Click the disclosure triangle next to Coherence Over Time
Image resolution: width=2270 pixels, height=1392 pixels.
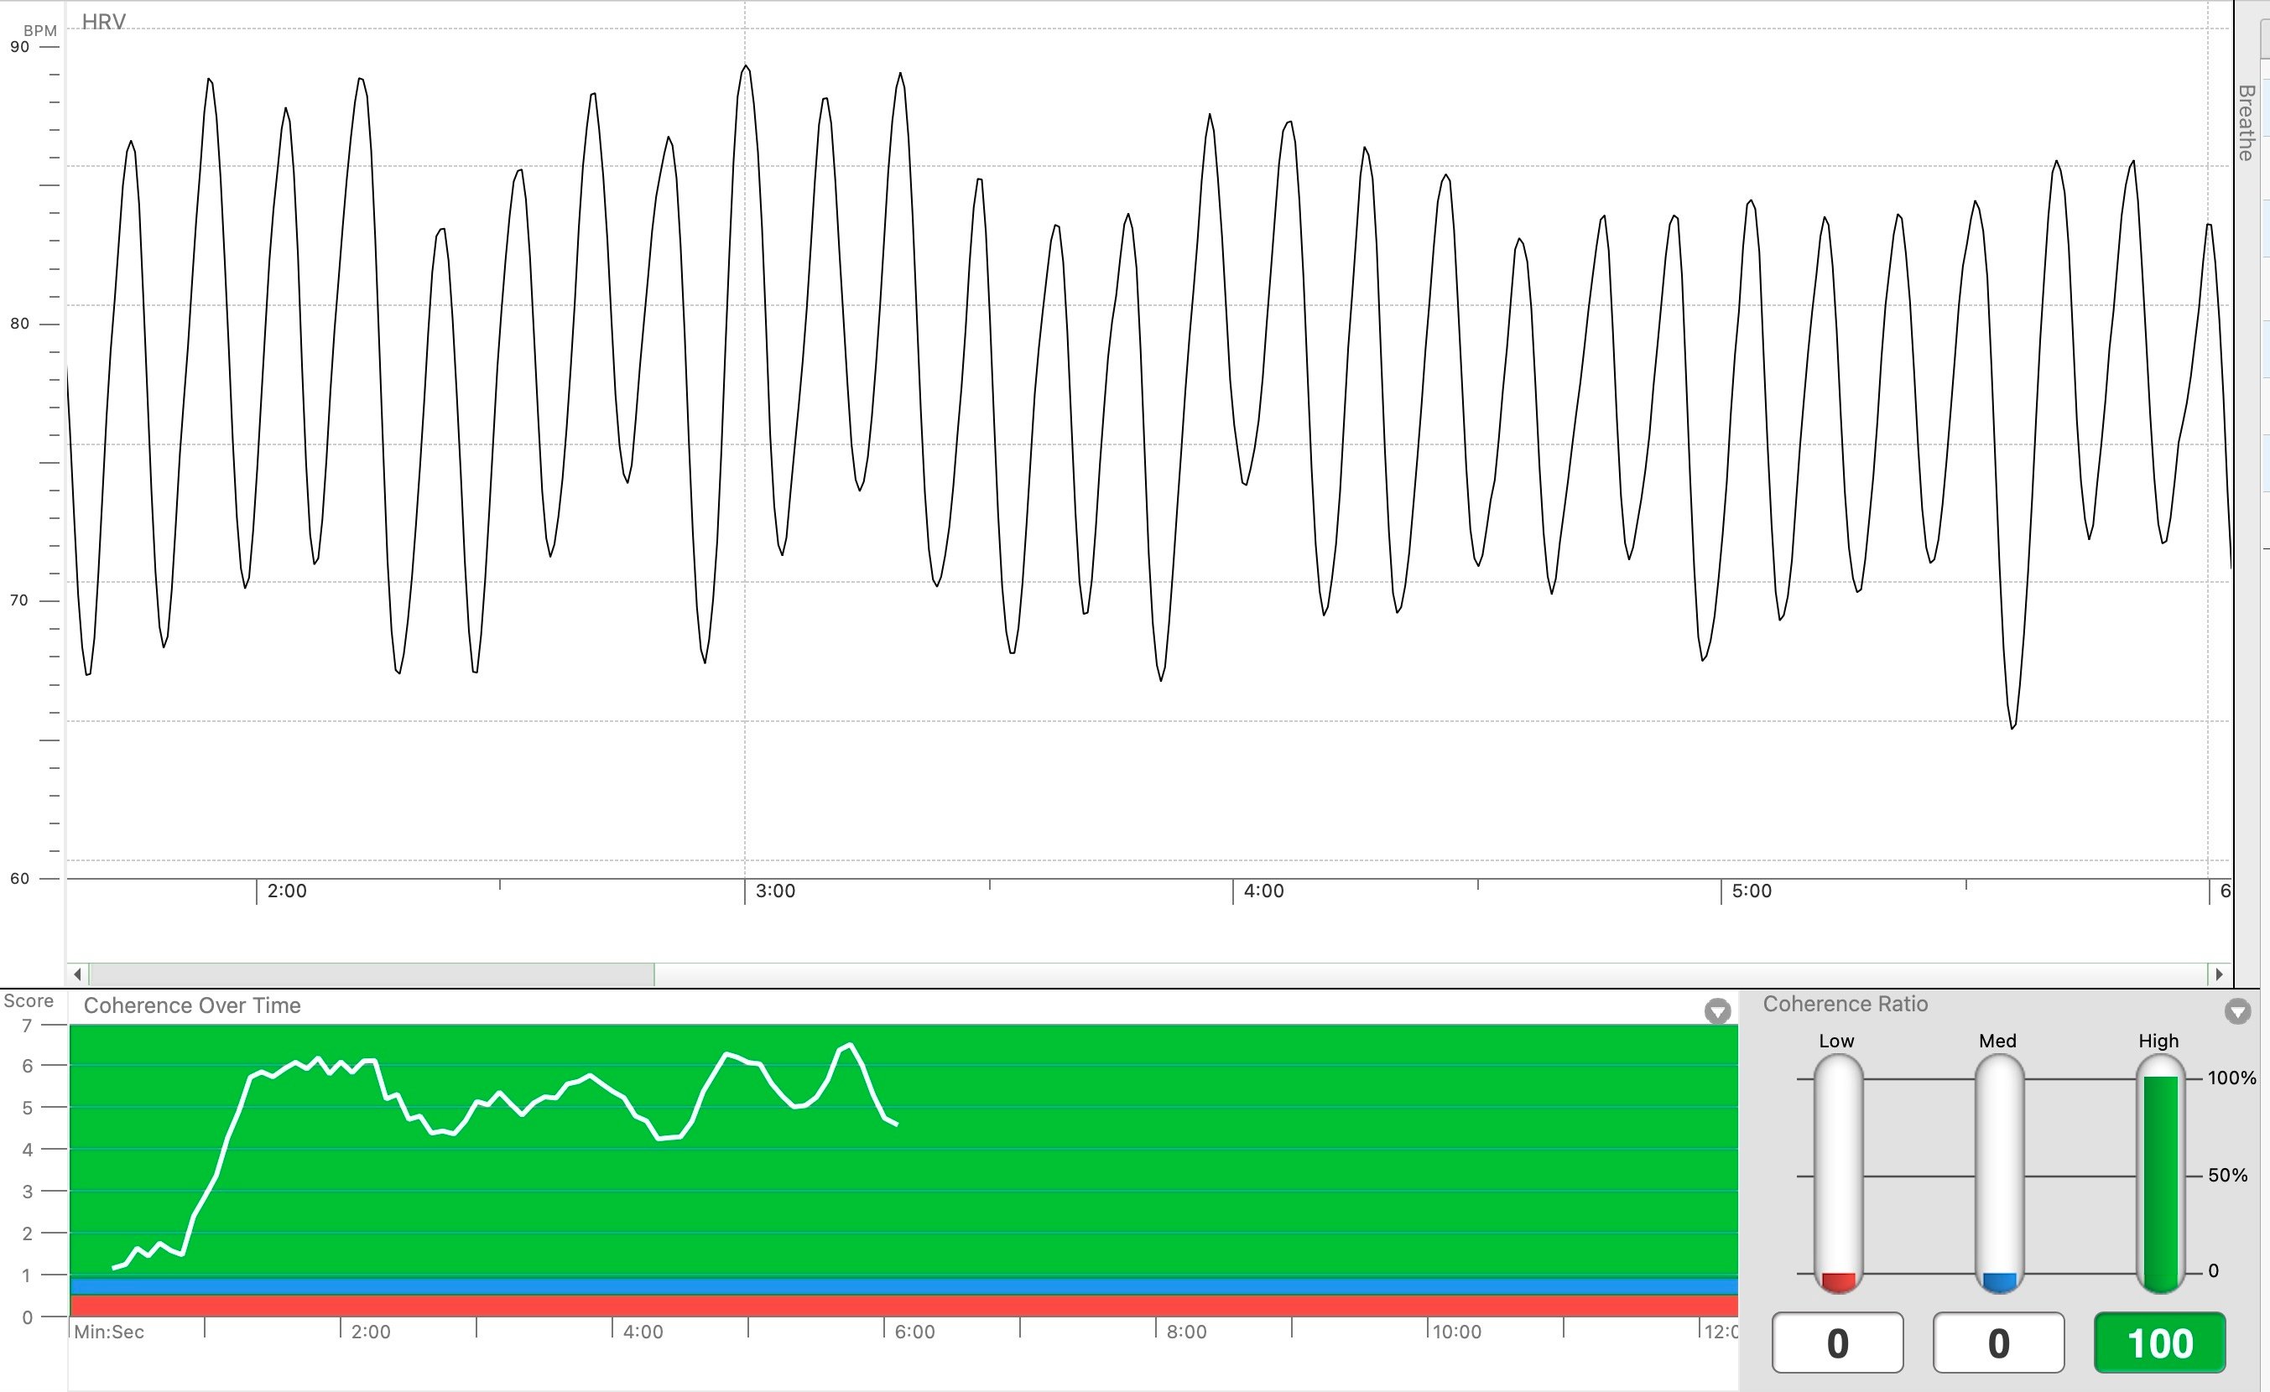tap(1717, 1010)
